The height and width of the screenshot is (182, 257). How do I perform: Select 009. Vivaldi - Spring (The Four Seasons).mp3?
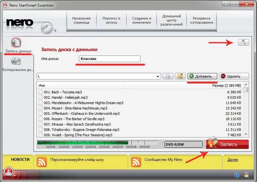78,135
